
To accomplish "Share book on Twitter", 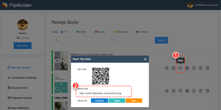I will coord(117,101).
